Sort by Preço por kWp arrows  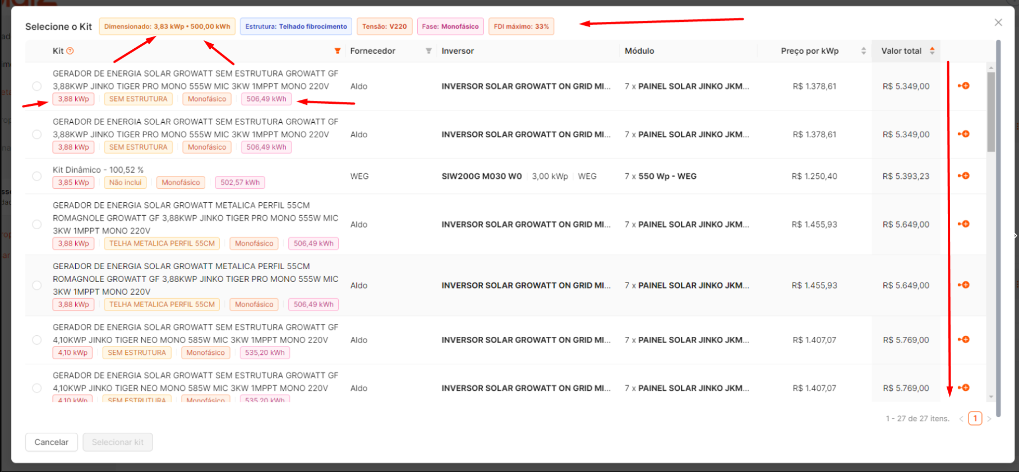[864, 51]
